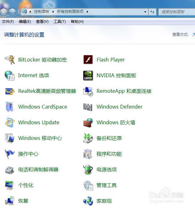Go back with the Back arrow button

point(3,12)
